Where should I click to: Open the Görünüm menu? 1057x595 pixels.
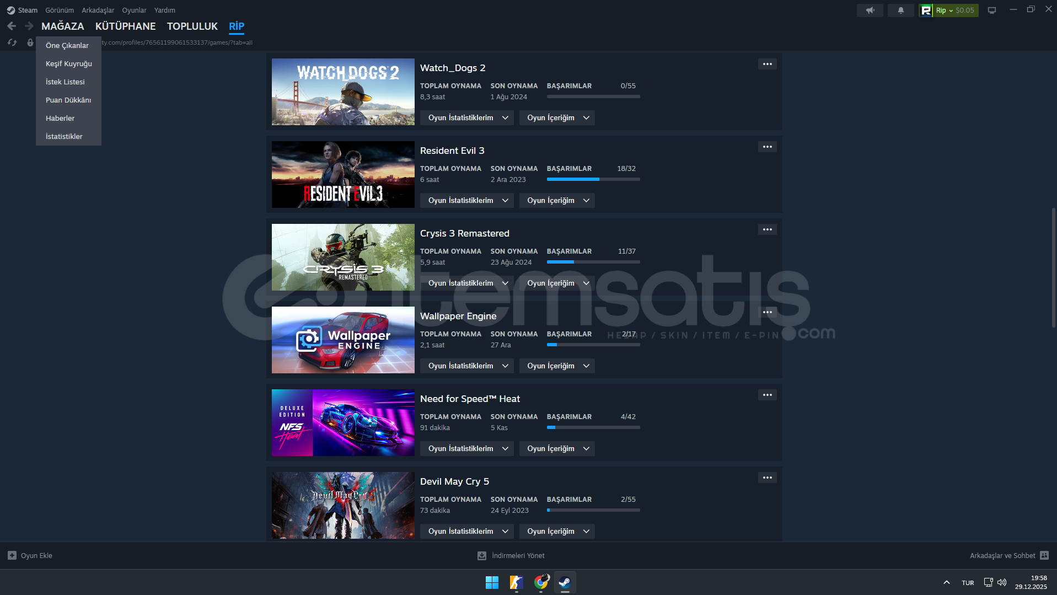click(x=60, y=10)
